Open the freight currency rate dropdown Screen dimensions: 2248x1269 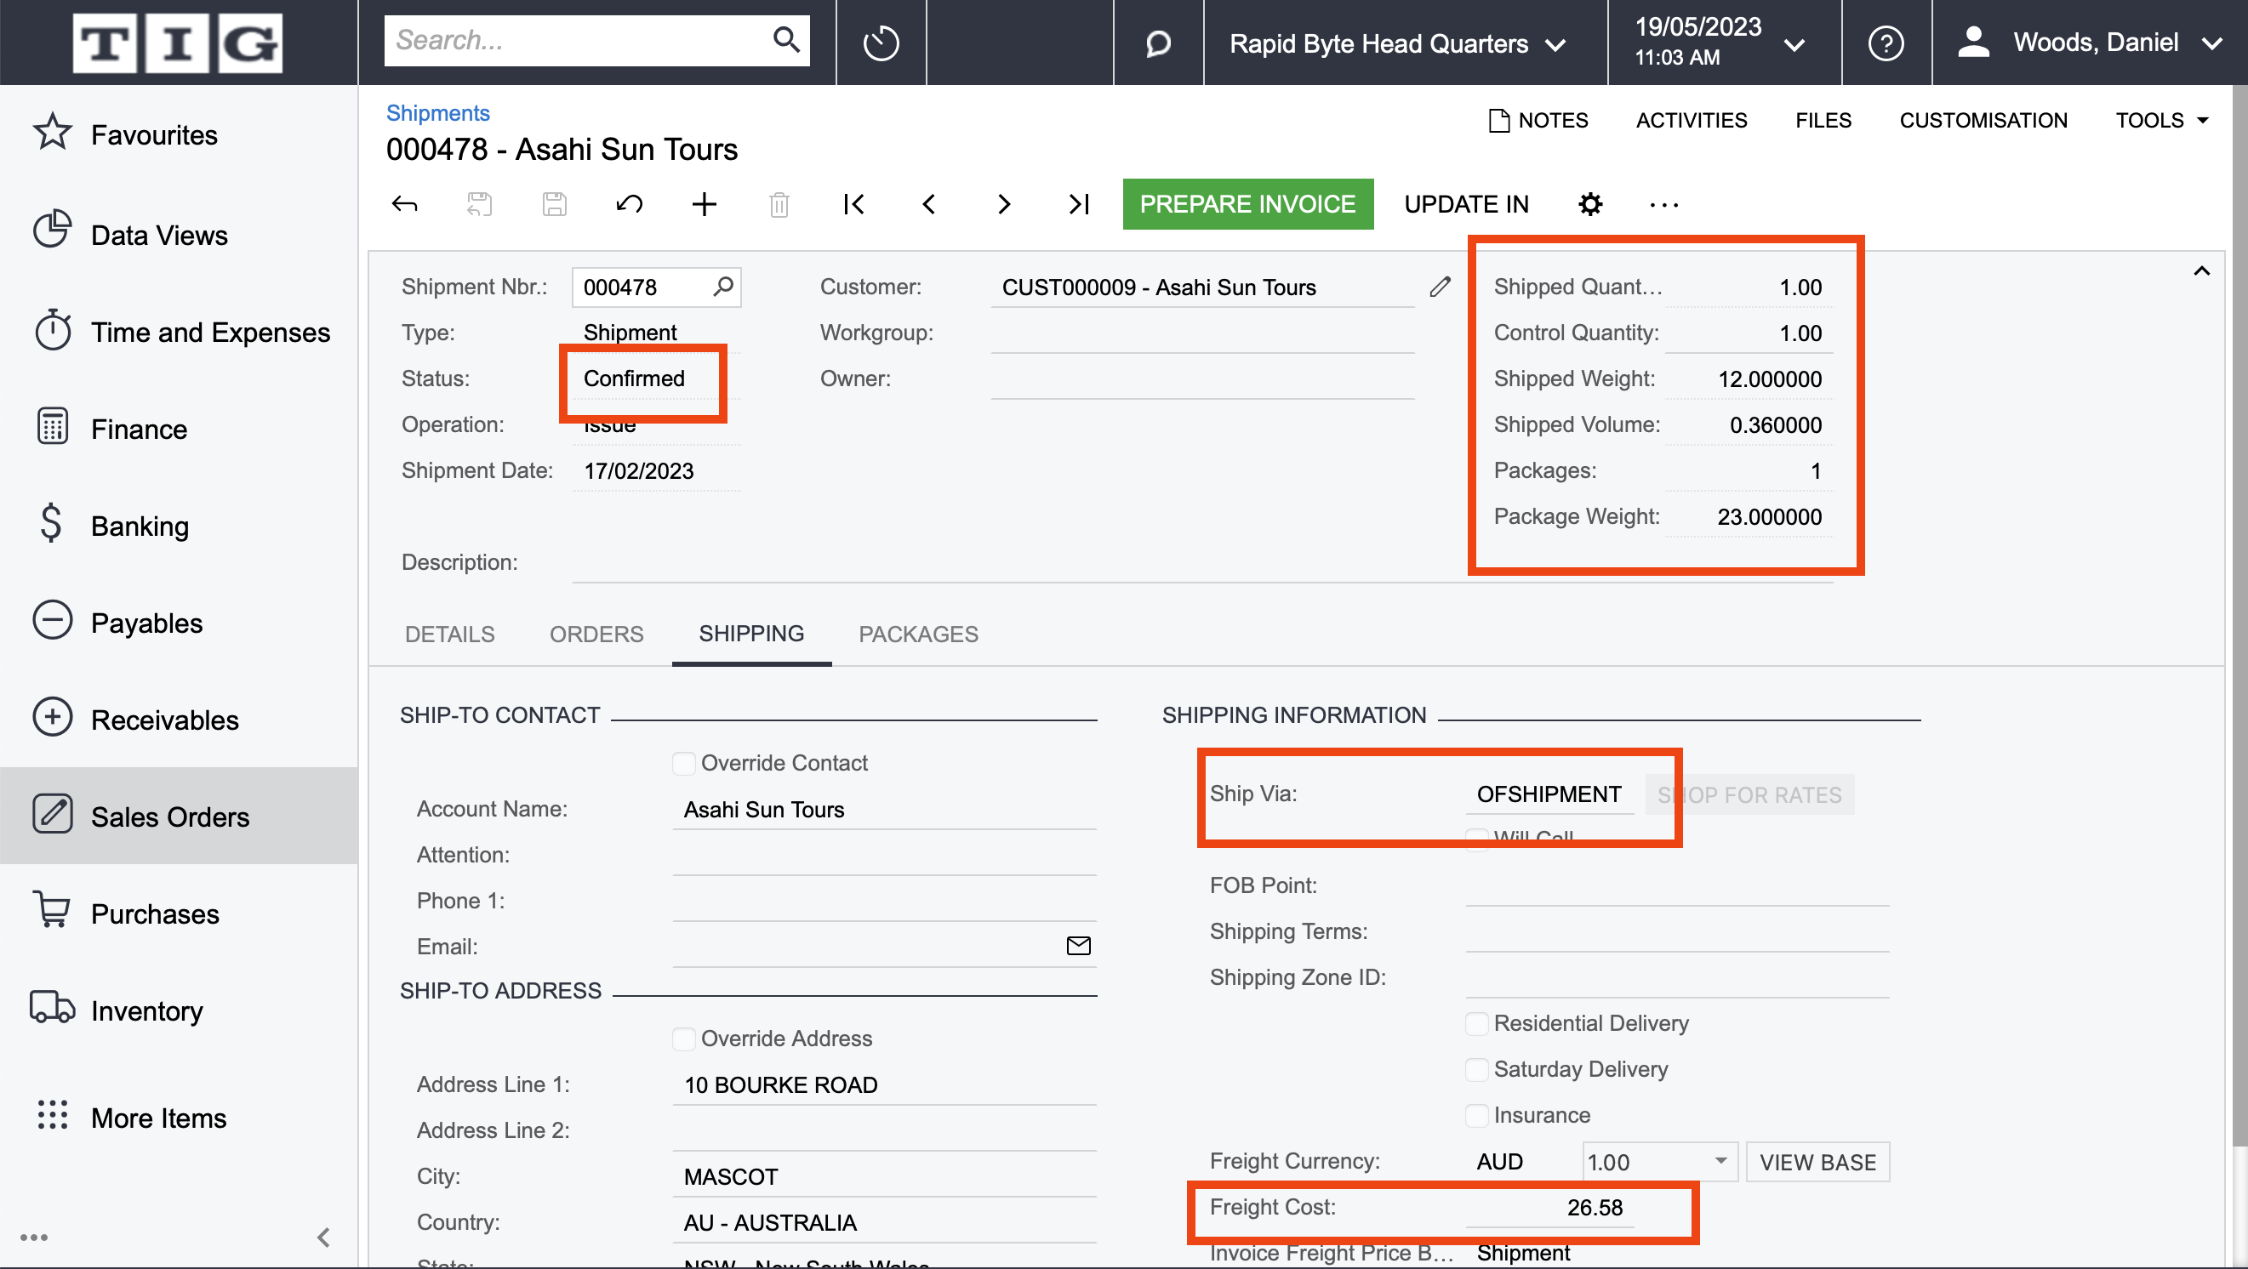click(x=1721, y=1161)
